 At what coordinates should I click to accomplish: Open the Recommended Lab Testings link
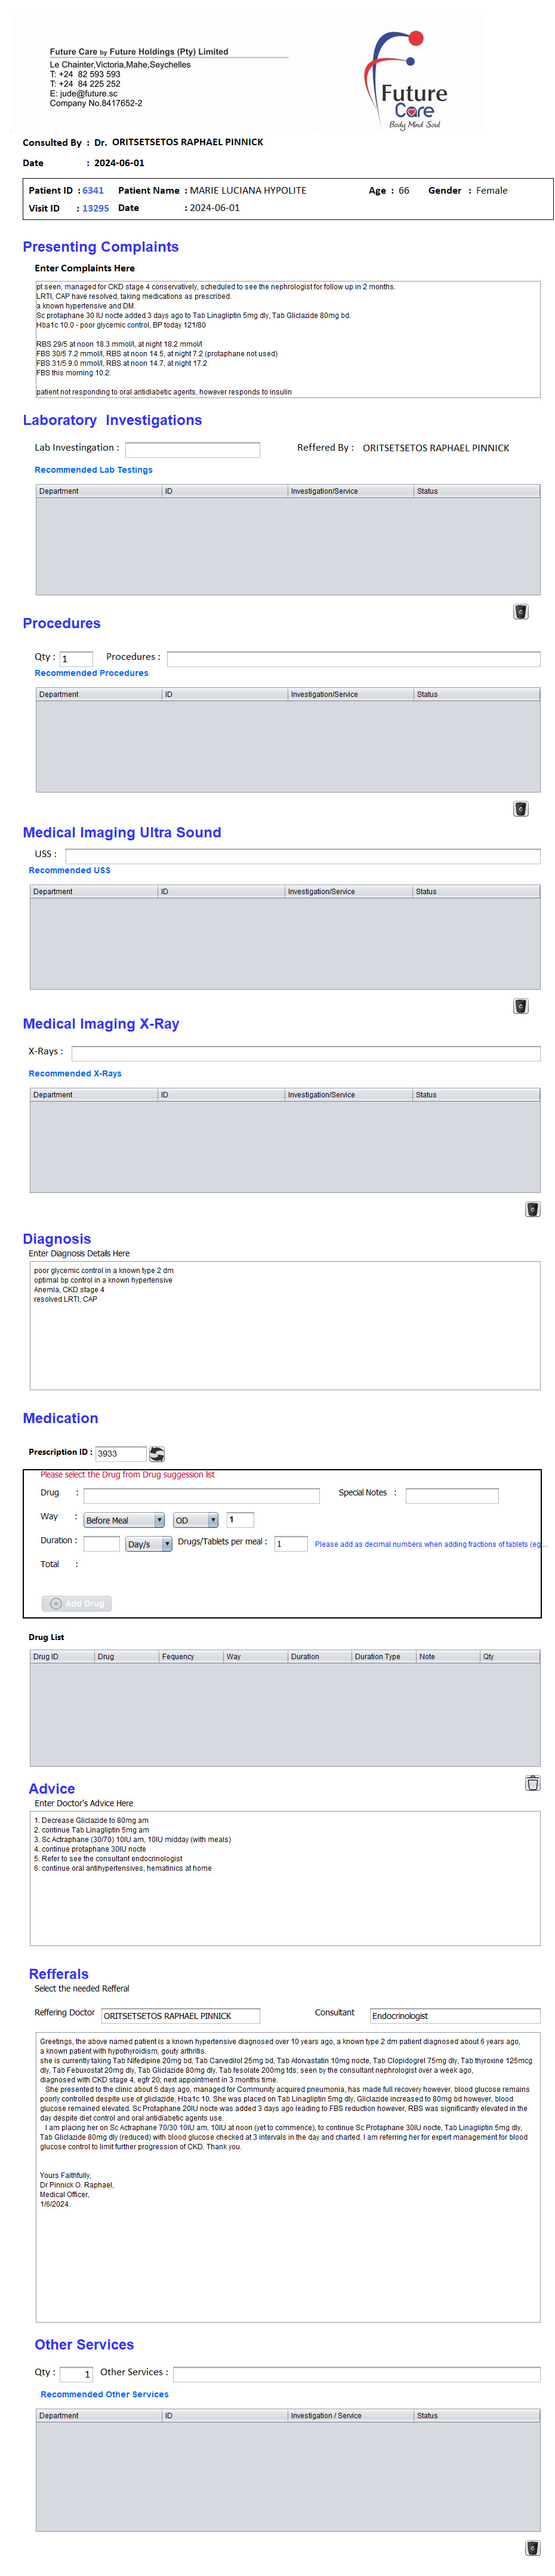tap(94, 470)
